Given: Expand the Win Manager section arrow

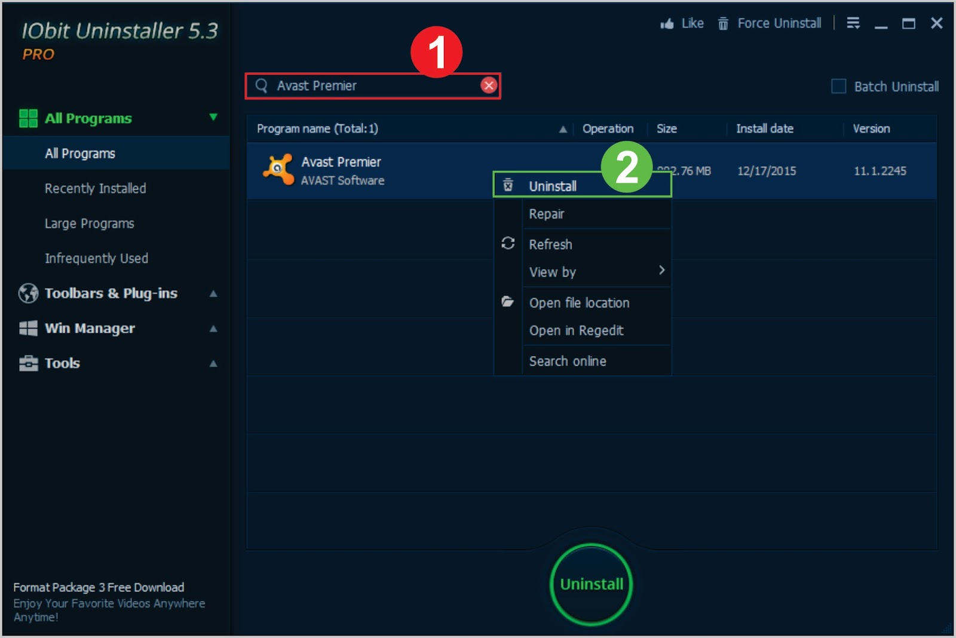Looking at the screenshot, I should [213, 328].
